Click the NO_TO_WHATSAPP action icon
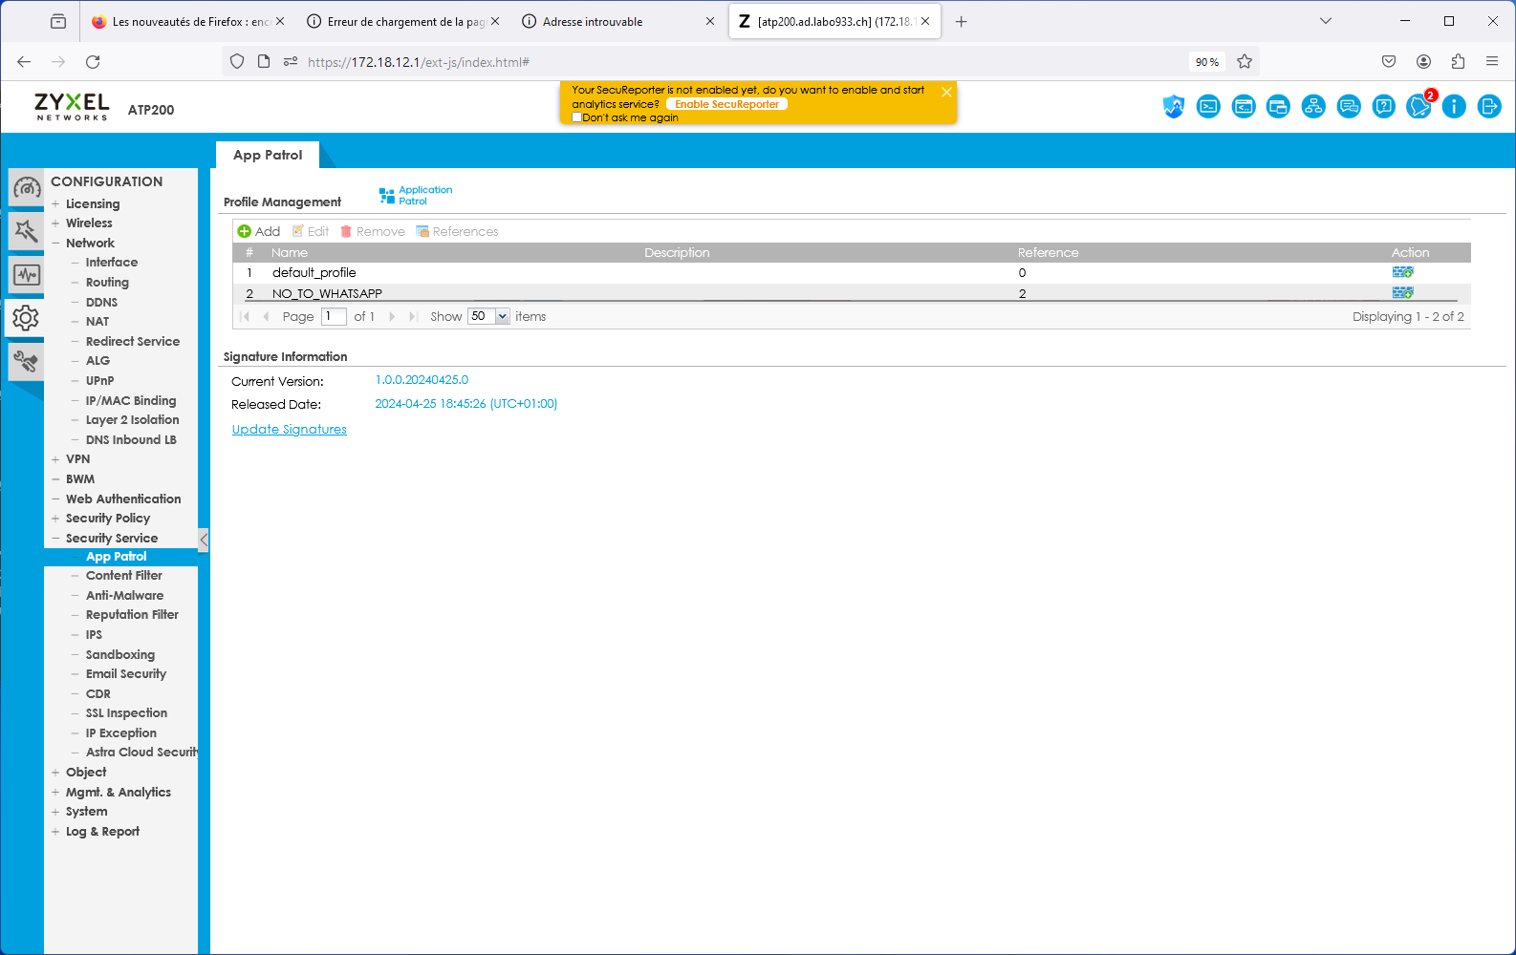This screenshot has height=955, width=1516. coord(1402,292)
